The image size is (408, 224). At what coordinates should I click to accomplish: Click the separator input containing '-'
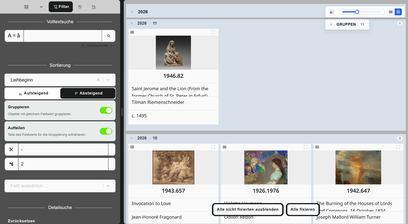click(63, 150)
